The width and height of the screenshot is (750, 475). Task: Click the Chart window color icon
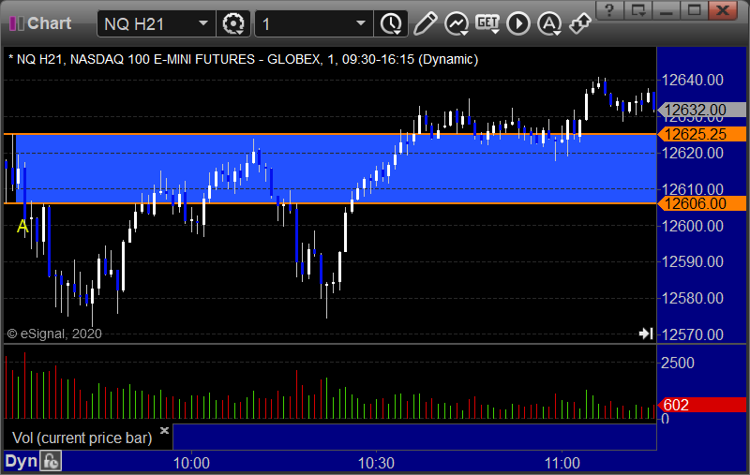(x=17, y=23)
